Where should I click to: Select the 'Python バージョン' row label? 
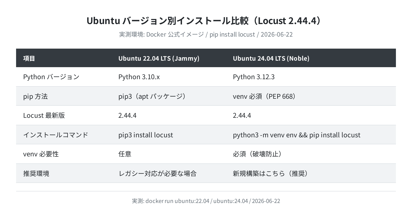click(51, 77)
